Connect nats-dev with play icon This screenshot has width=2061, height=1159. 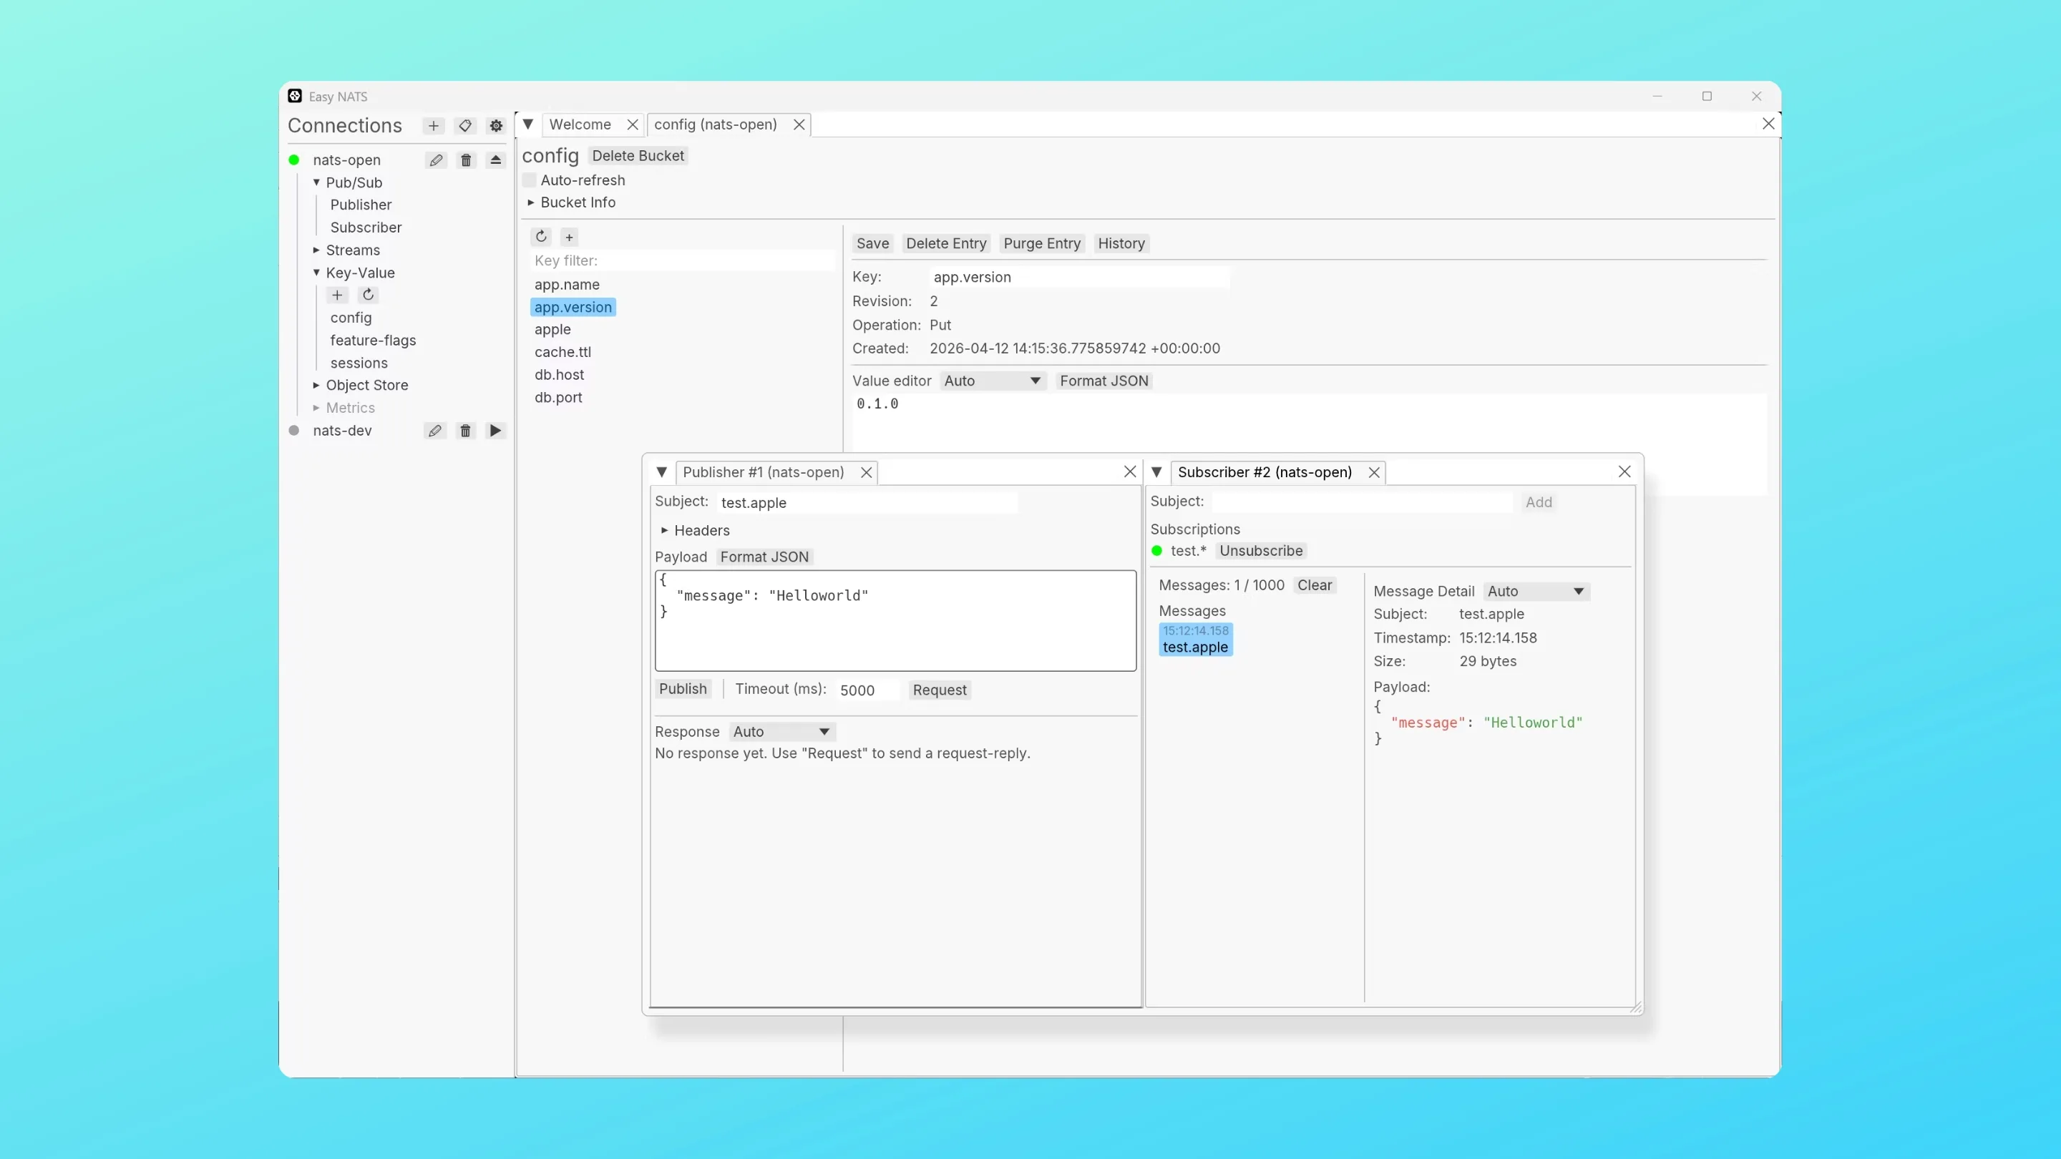click(x=495, y=430)
